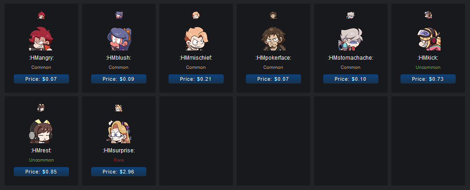Open the large HMrest headphones emoticon

pos(41,131)
